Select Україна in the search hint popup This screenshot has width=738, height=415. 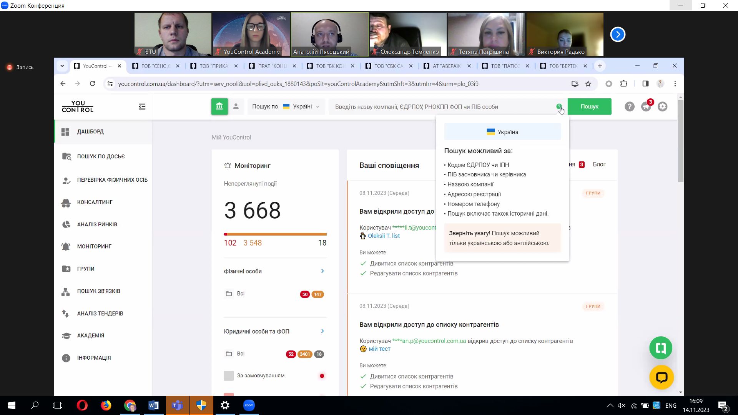(502, 132)
